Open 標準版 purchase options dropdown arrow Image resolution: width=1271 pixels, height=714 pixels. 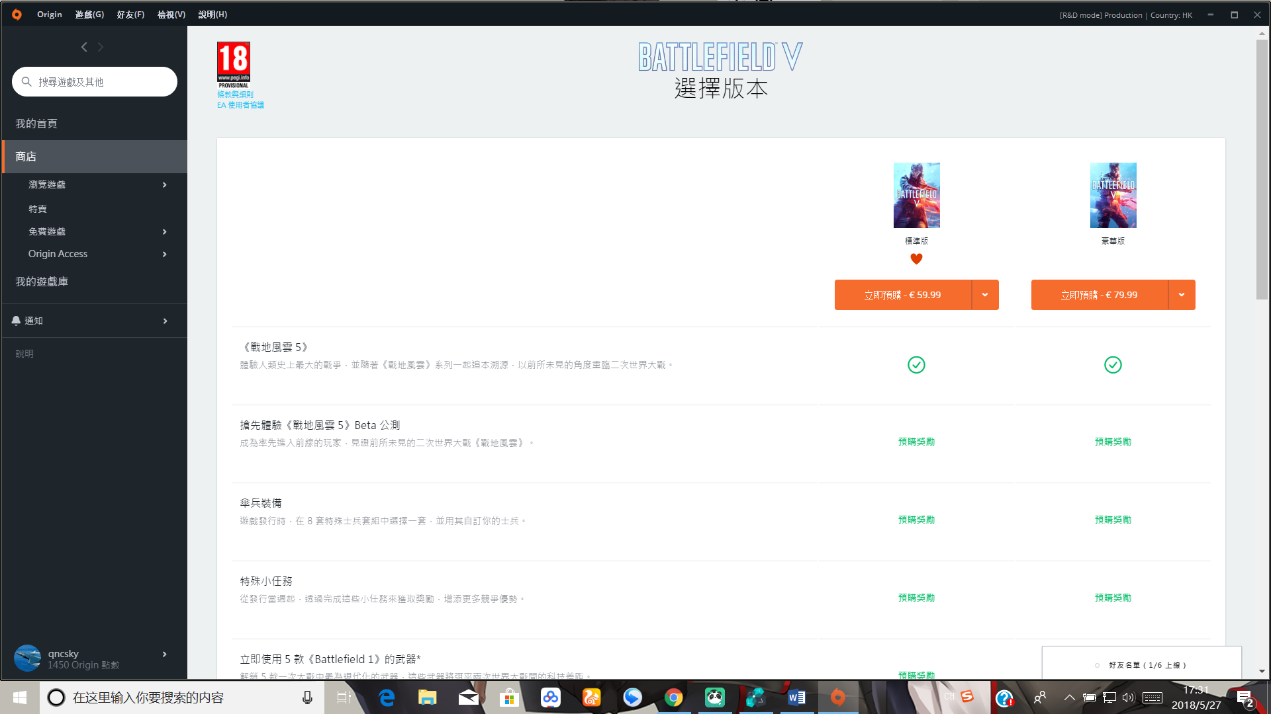pyautogui.click(x=985, y=295)
